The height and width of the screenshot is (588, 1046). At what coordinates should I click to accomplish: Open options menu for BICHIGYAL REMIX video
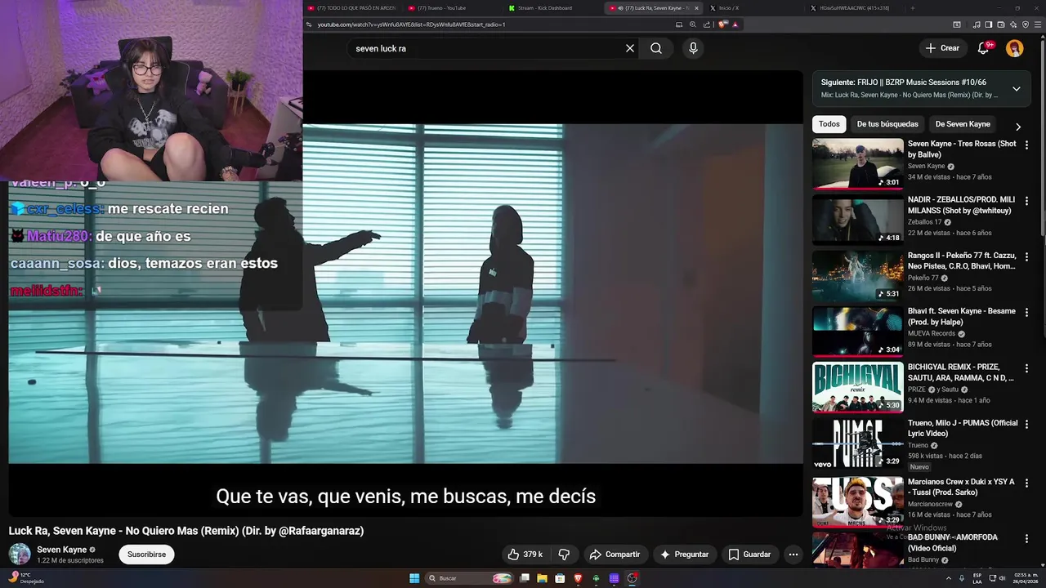tap(1026, 368)
